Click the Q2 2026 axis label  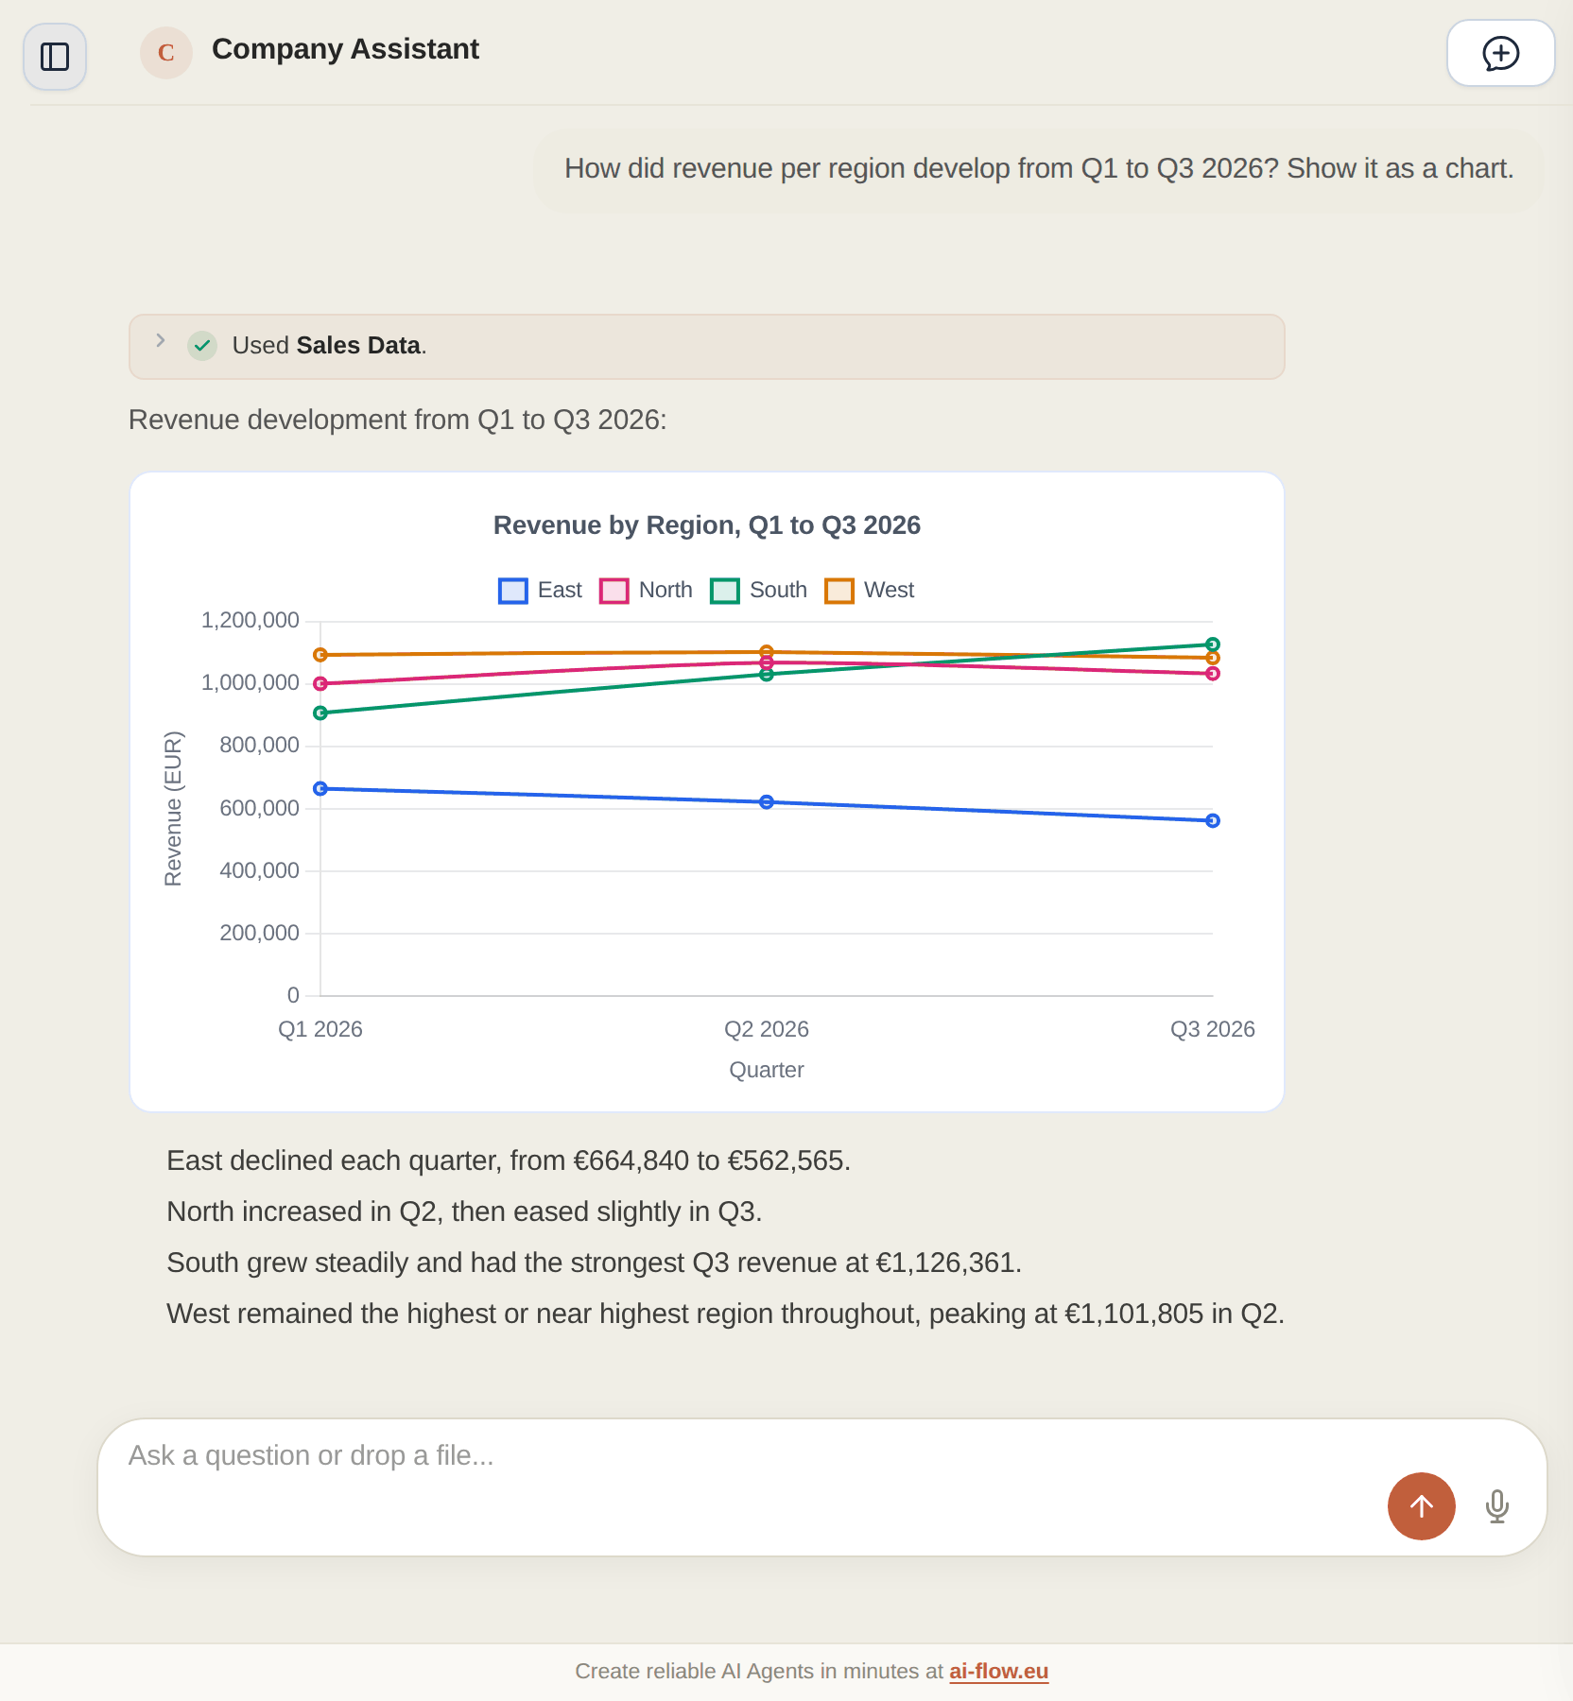pyautogui.click(x=767, y=1029)
